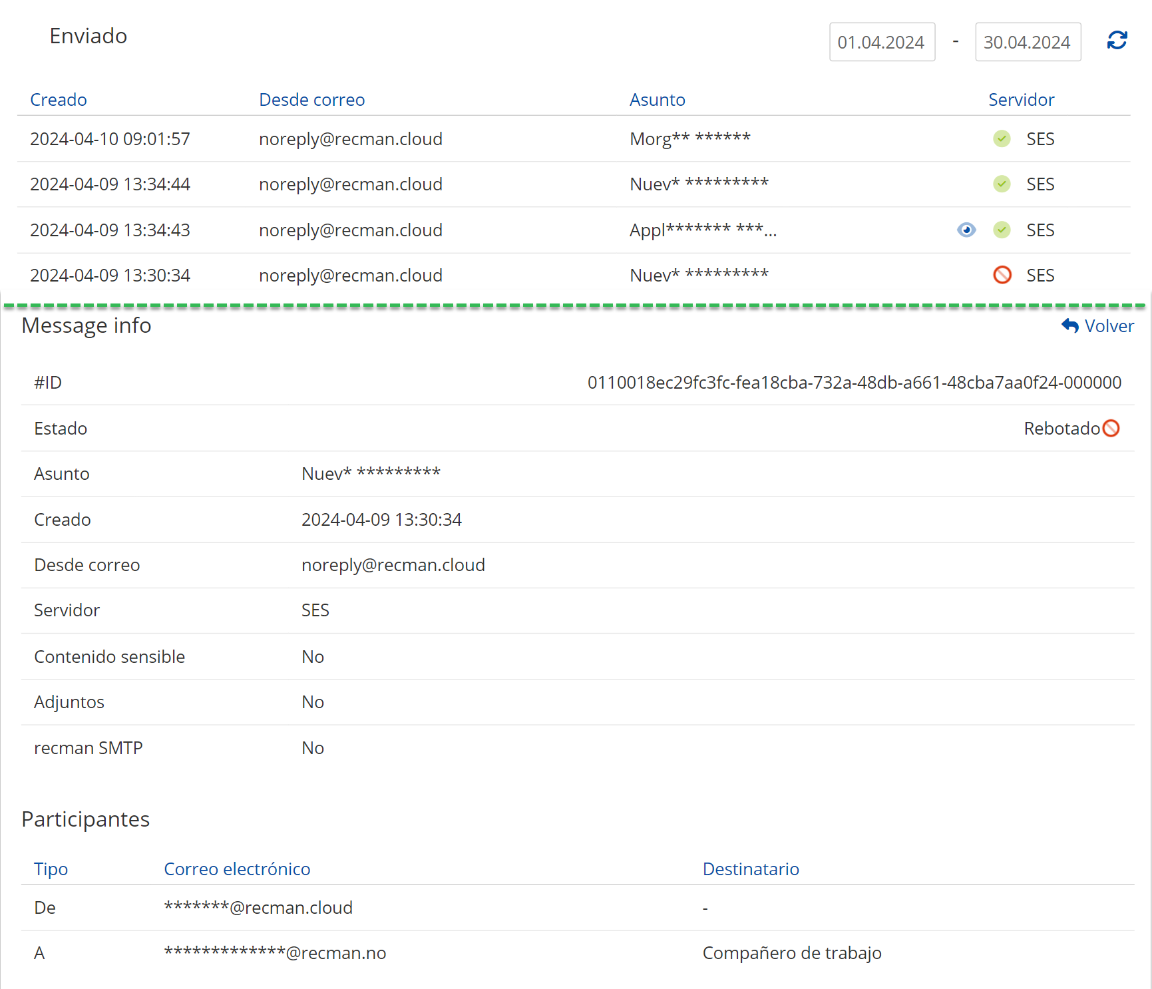Click the Volver back arrow icon
Viewport: 1152px width, 989px height.
(1070, 325)
